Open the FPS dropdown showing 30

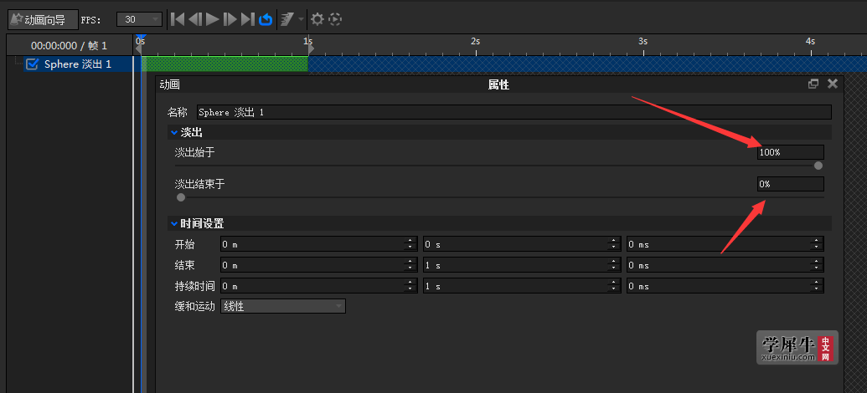click(x=139, y=19)
